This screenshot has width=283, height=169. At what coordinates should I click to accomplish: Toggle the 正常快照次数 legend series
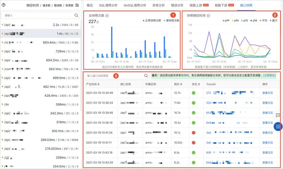[152, 21]
